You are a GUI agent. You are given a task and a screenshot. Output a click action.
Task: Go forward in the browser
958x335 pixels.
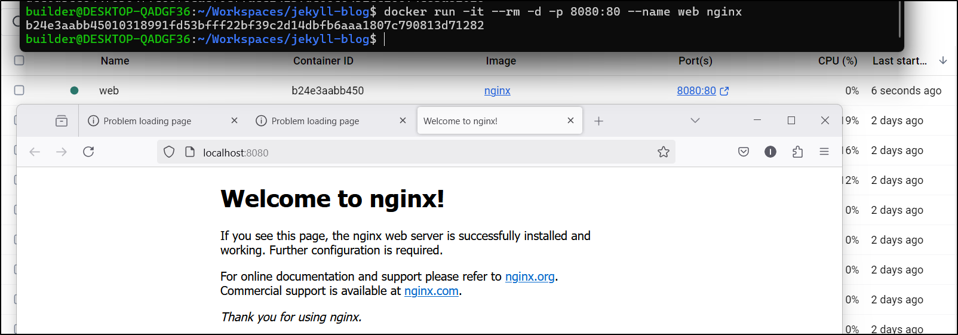[x=62, y=152]
